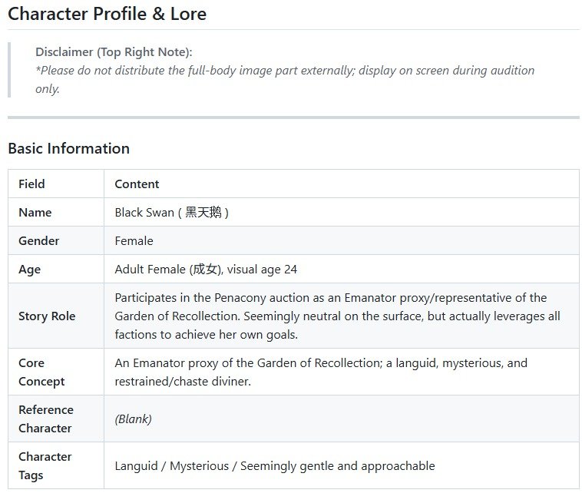Viewport: 582px width, 503px height.
Task: Click the Penacony auction story role text
Action: (337, 316)
